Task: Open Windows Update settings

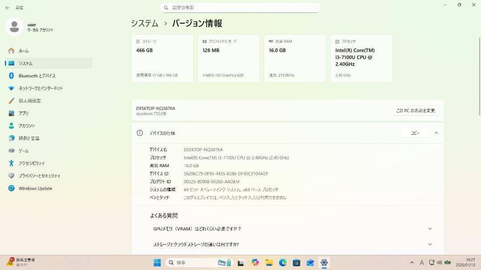Action: [x=34, y=188]
